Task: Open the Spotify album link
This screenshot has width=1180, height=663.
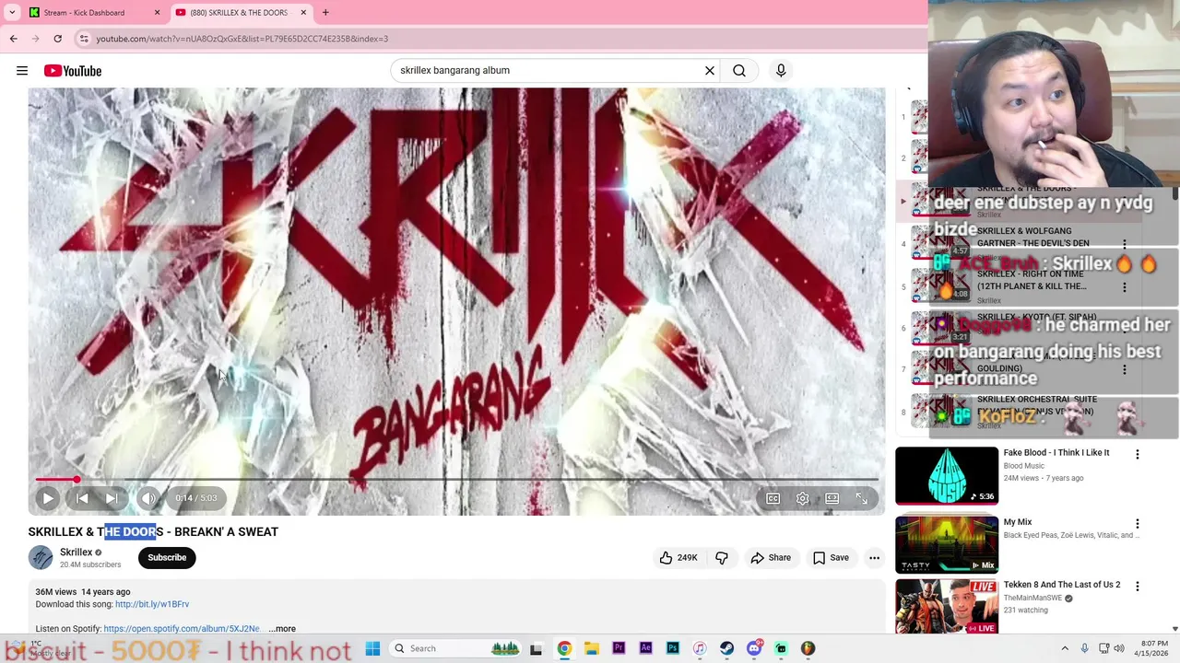Action: coord(182,628)
